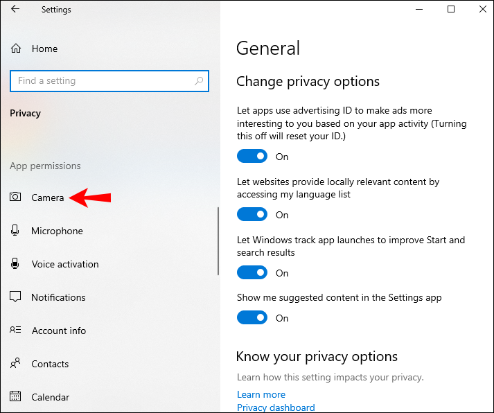This screenshot has height=413, width=494.
Task: Maximize the Settings window
Action: coord(451,9)
